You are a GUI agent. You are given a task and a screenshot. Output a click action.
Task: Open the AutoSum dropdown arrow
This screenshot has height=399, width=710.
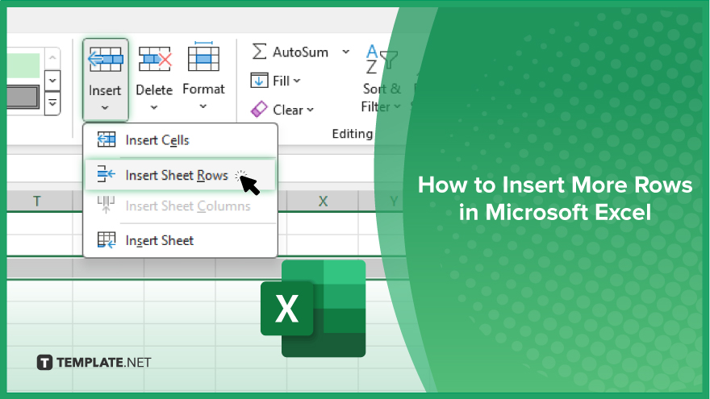point(346,52)
